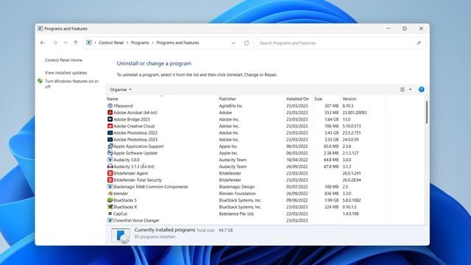This screenshot has height=265, width=471.
Task: Click the Adobe Photoshop 2022 icon
Action: click(x=110, y=132)
